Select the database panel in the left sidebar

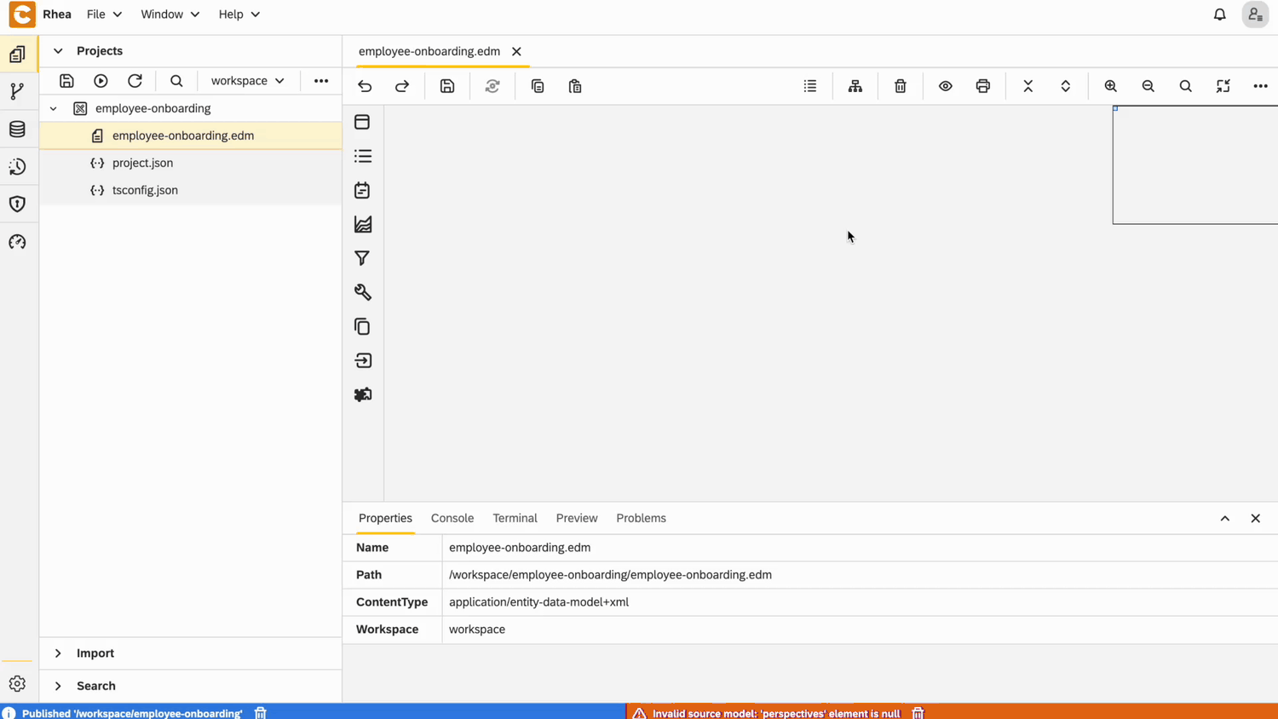[18, 129]
